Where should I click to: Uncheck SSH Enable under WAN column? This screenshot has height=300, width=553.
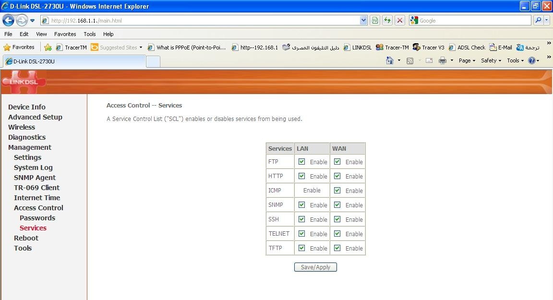tap(337, 219)
